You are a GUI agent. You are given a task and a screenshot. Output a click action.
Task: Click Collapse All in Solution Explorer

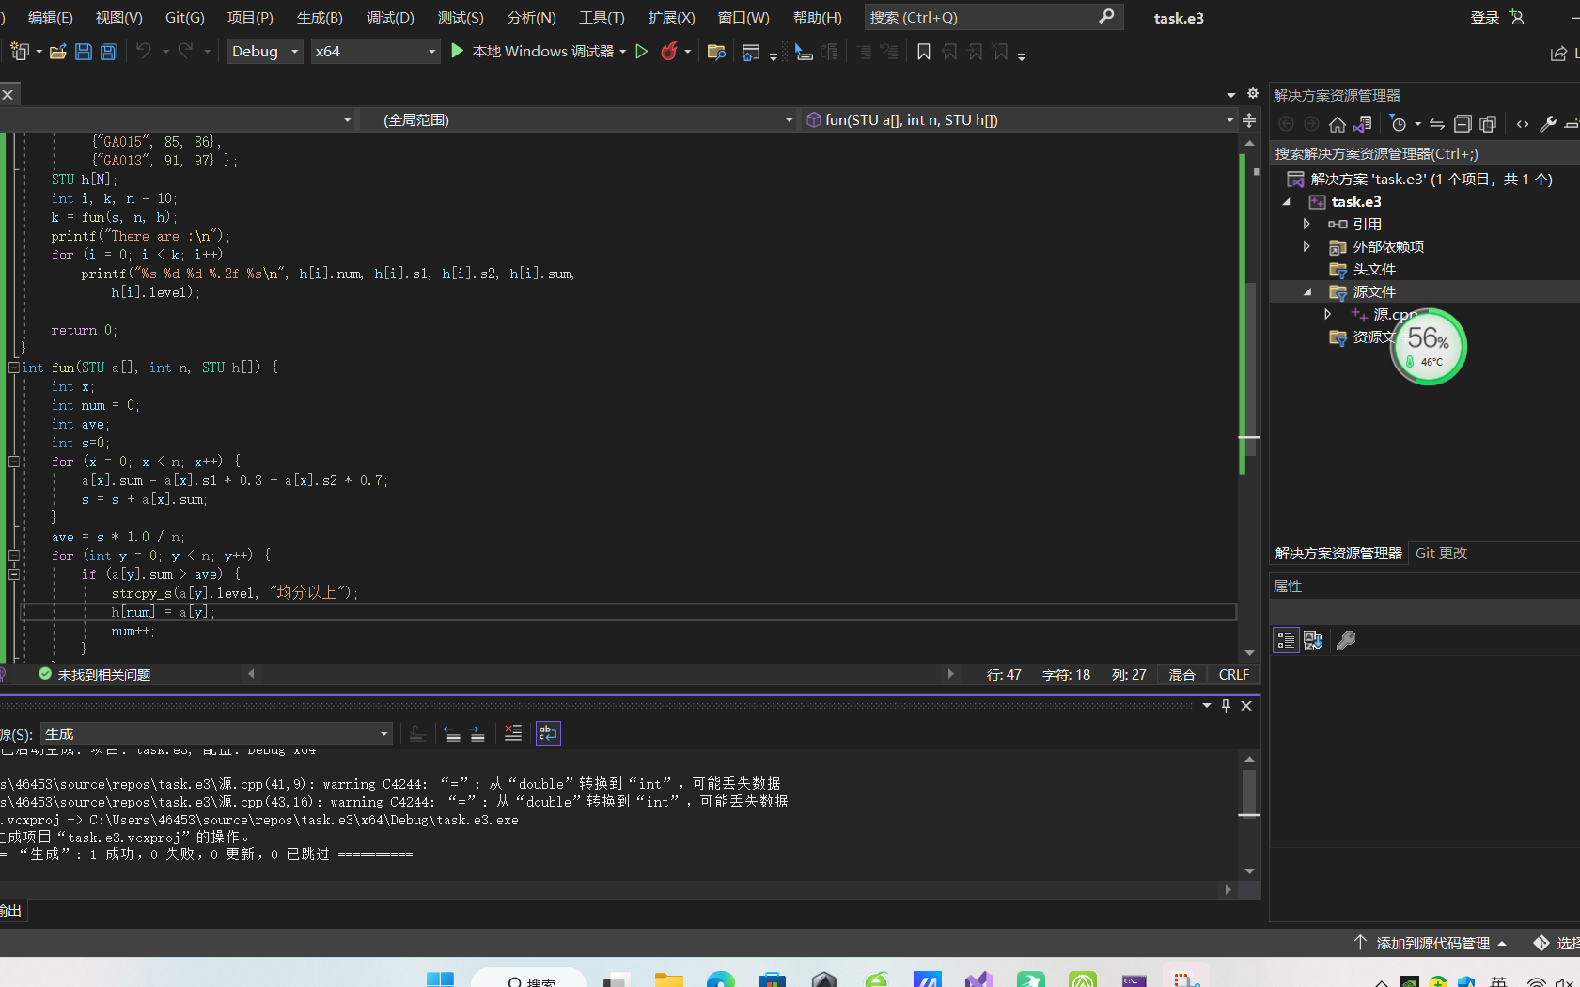[1463, 124]
